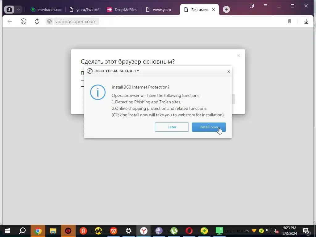Click the Later button
316x237 pixels.
(x=172, y=127)
